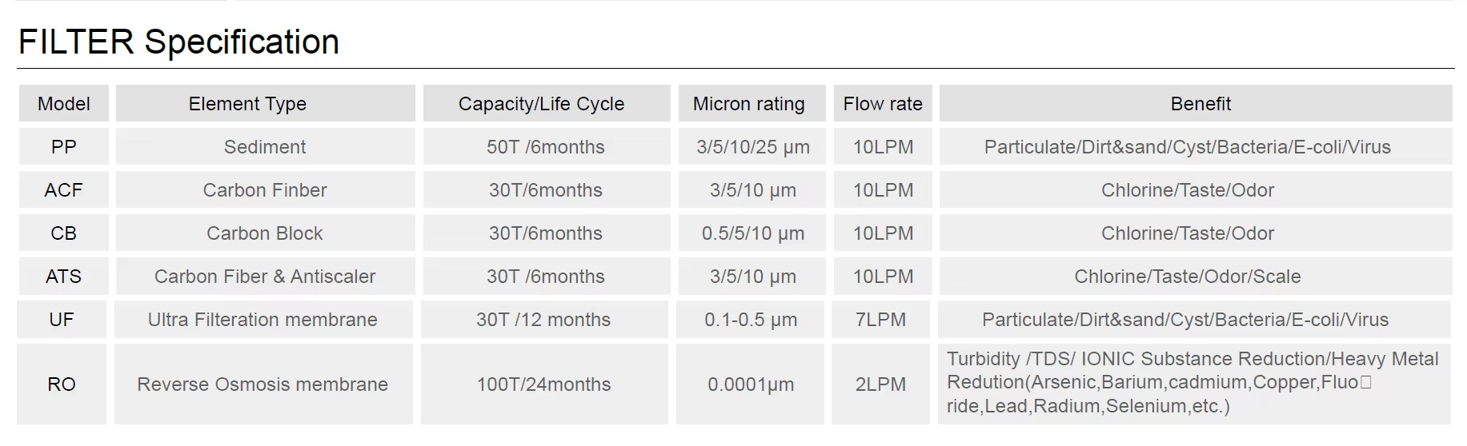Click the Chlorine/Taste/Odor/Scale benefit cell

point(1188,277)
